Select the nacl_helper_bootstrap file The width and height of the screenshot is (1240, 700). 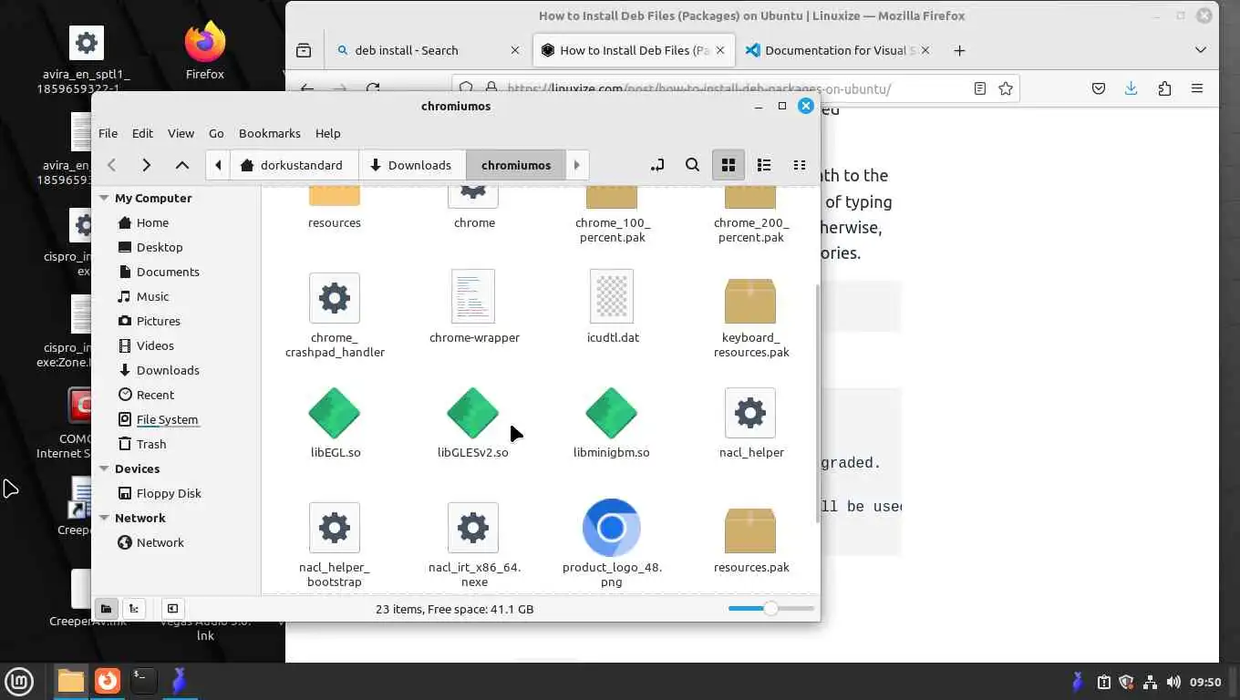point(335,544)
